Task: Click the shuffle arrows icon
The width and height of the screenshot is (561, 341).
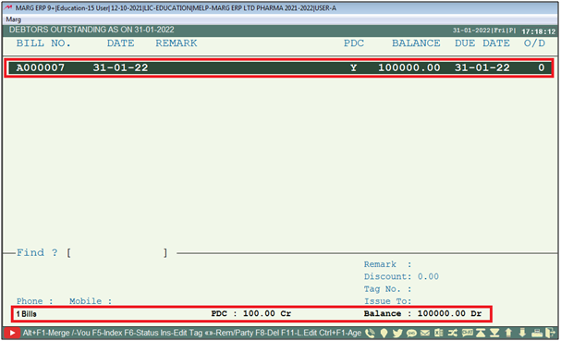Action: point(453,333)
